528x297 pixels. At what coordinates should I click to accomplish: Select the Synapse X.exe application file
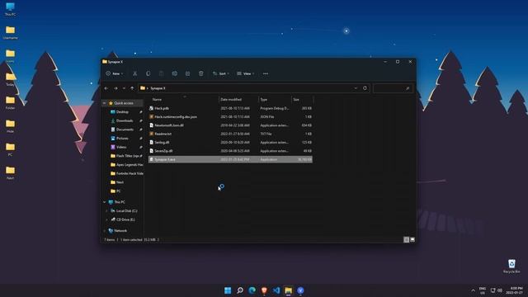point(230,159)
